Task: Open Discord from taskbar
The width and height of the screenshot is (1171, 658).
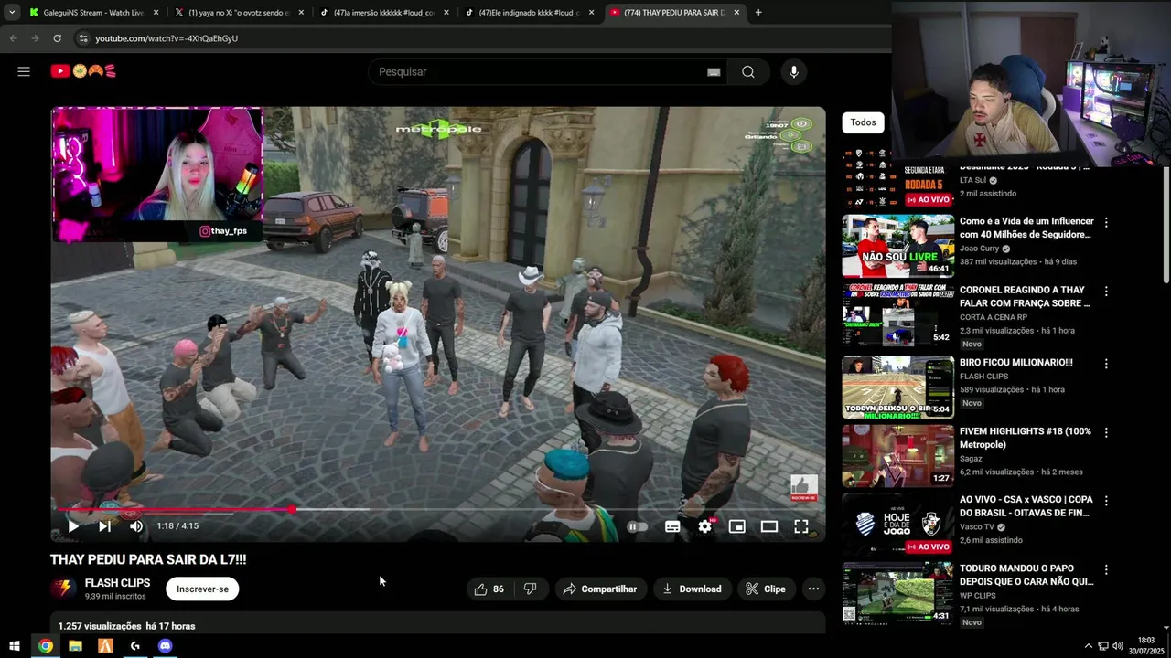Action: 165,646
